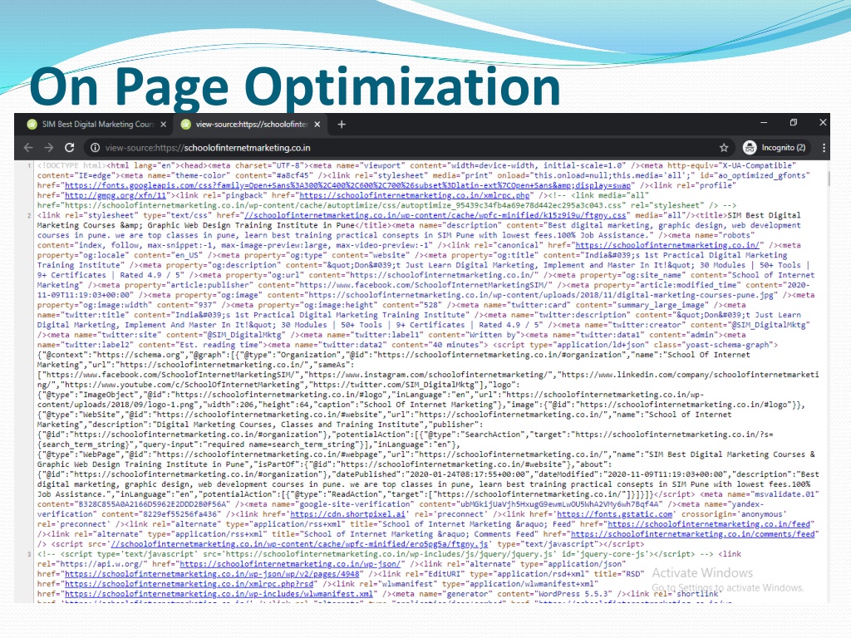Open a new browser tab
The image size is (851, 638).
(x=342, y=125)
